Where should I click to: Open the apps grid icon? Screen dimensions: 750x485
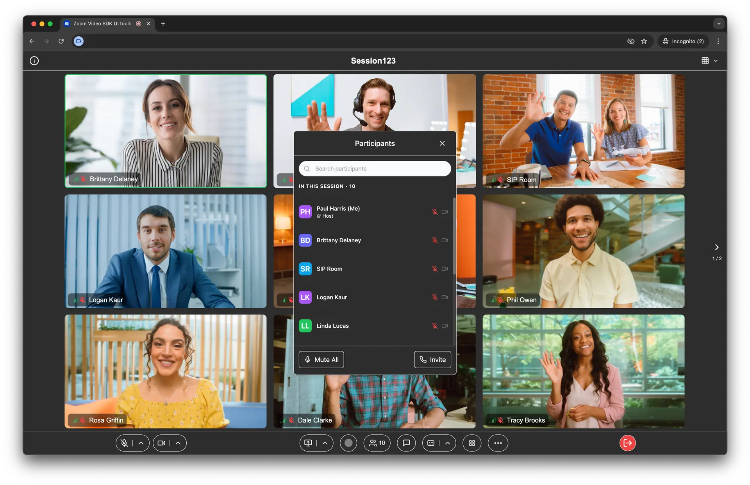click(472, 443)
